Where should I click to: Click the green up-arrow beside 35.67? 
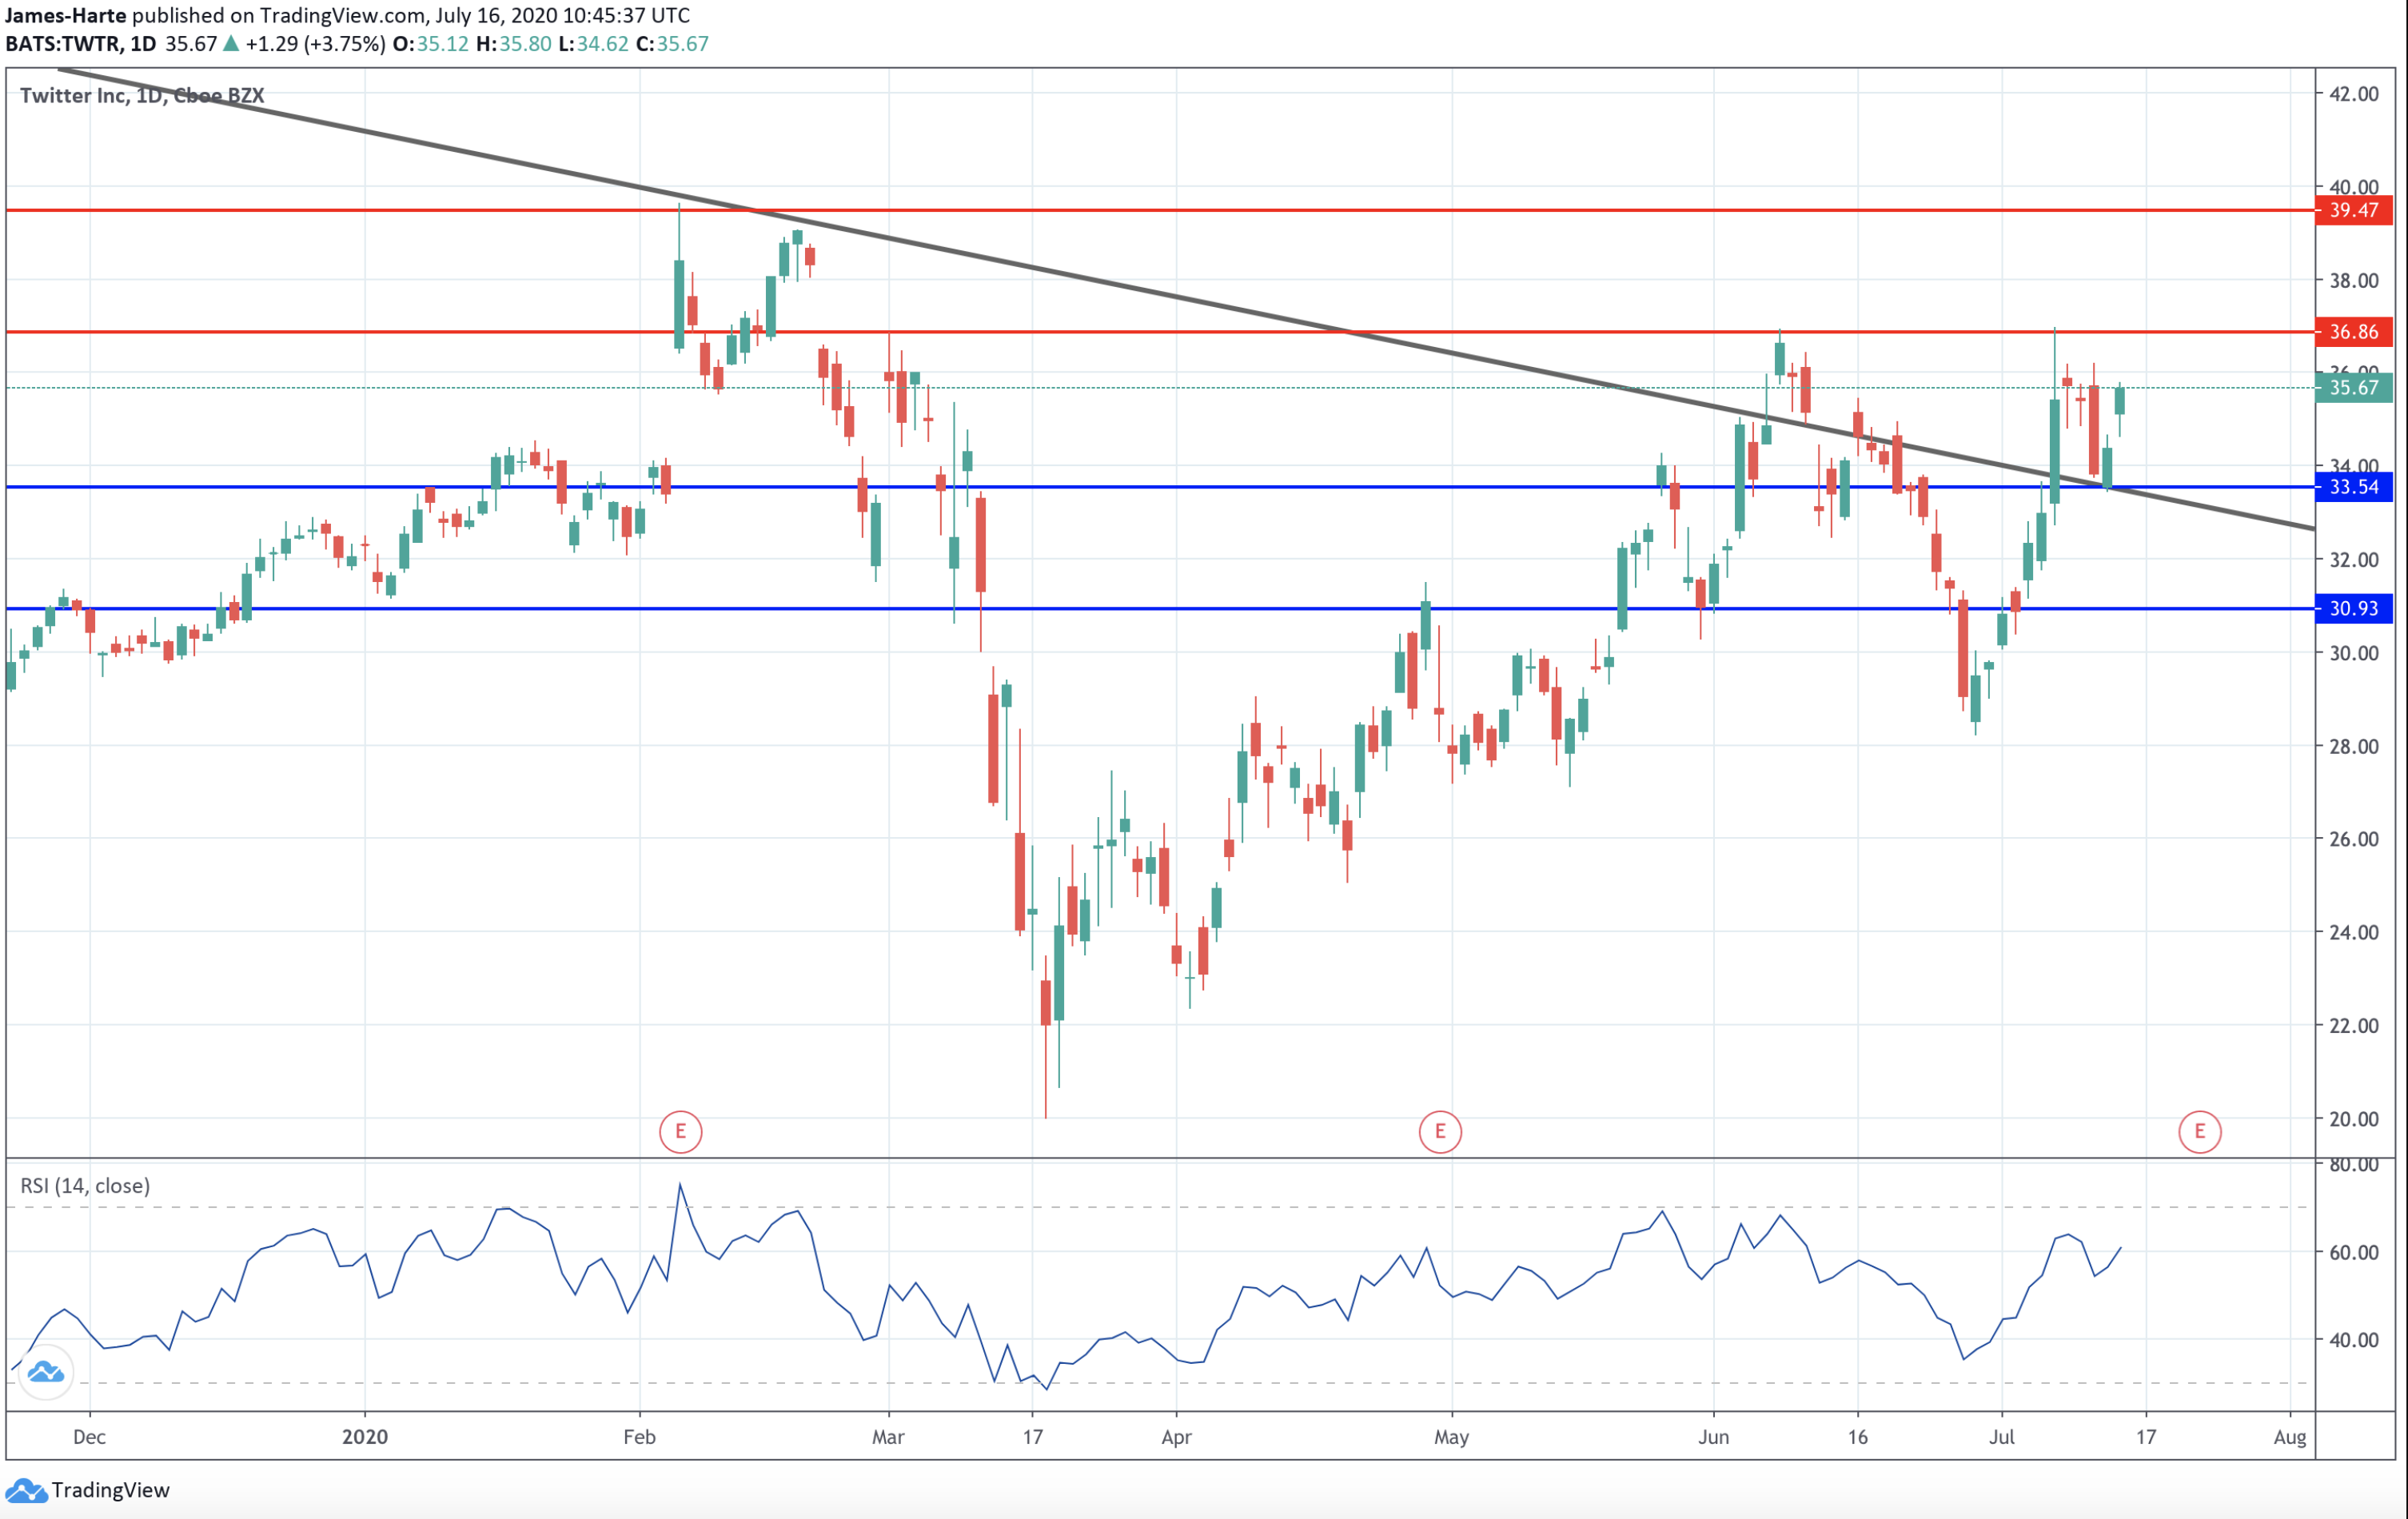231,44
